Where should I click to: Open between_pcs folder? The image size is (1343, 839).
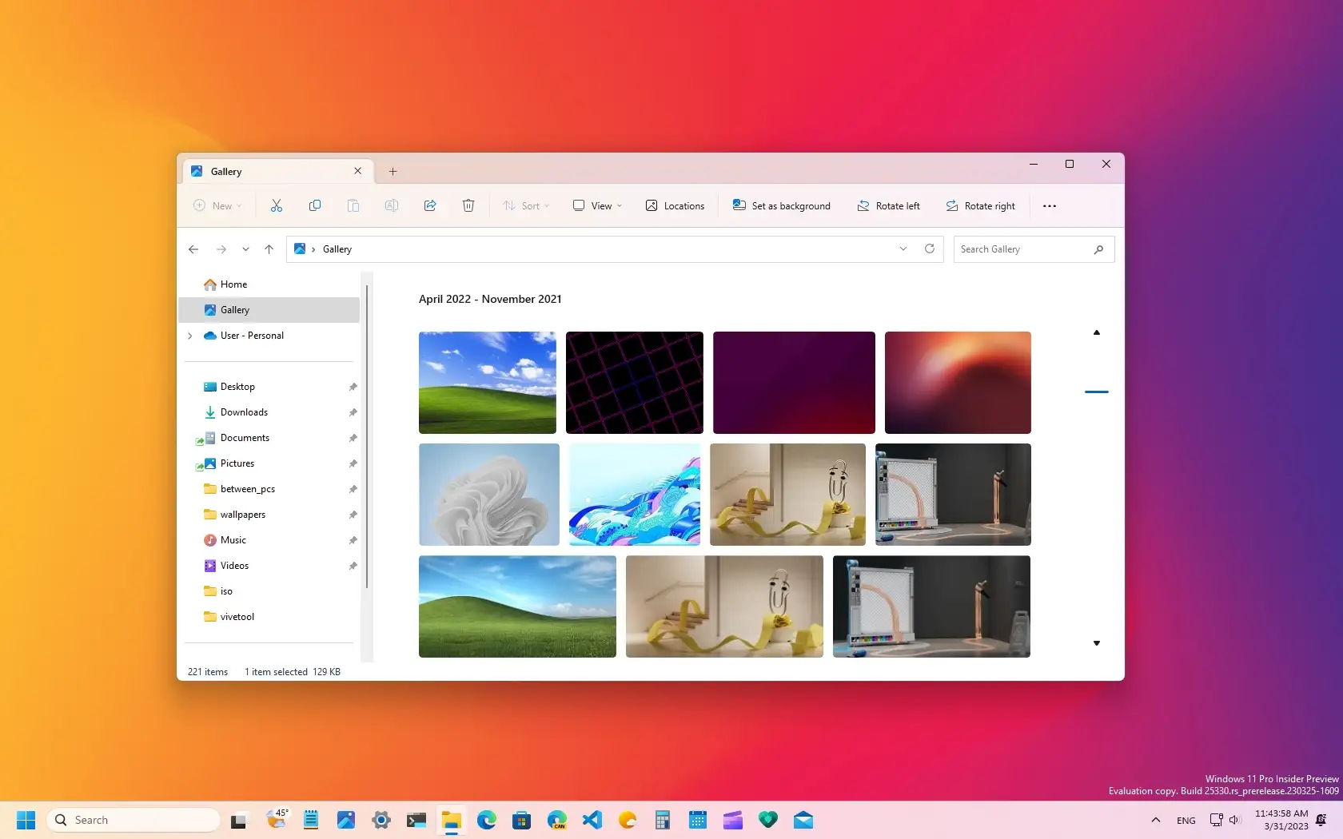(269, 489)
